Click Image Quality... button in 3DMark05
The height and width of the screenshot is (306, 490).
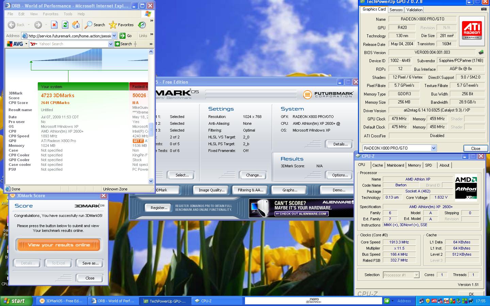click(x=211, y=190)
